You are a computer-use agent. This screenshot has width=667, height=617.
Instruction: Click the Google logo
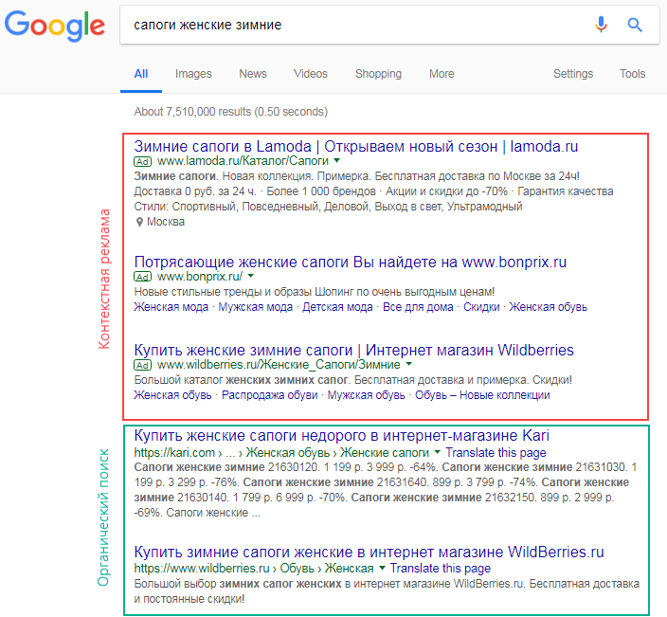[54, 26]
